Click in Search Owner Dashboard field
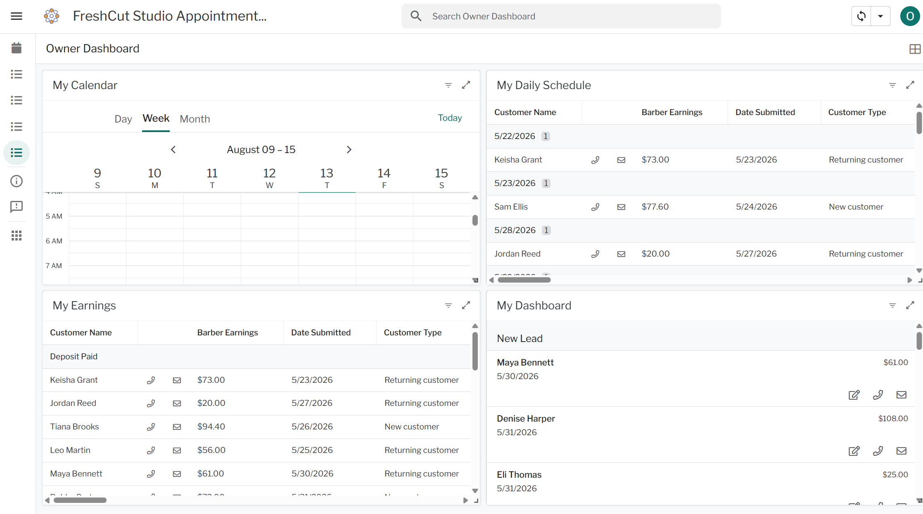 pyautogui.click(x=561, y=16)
